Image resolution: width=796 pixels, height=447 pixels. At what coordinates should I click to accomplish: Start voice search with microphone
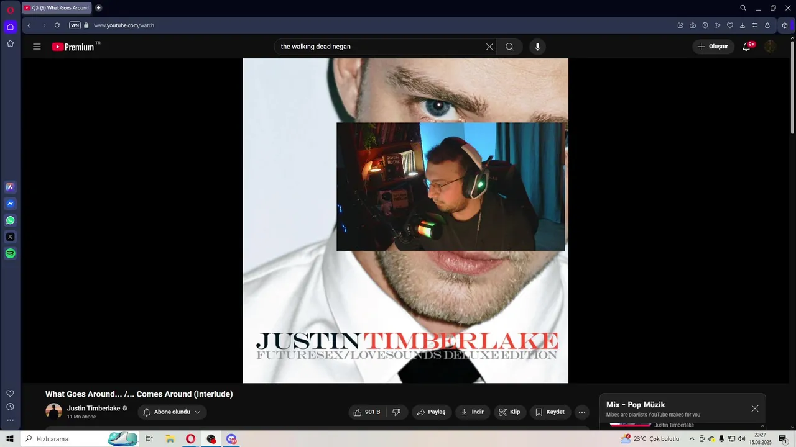click(x=538, y=47)
